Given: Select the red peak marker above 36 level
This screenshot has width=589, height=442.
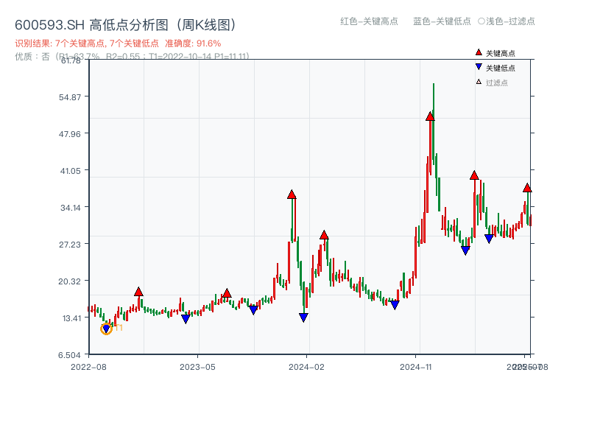Looking at the screenshot, I should (x=292, y=195).
